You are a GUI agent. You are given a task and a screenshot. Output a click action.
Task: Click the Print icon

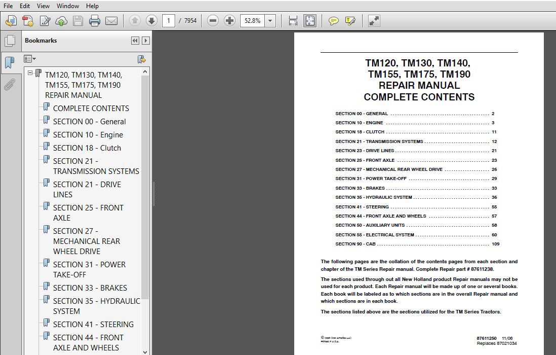(94, 21)
